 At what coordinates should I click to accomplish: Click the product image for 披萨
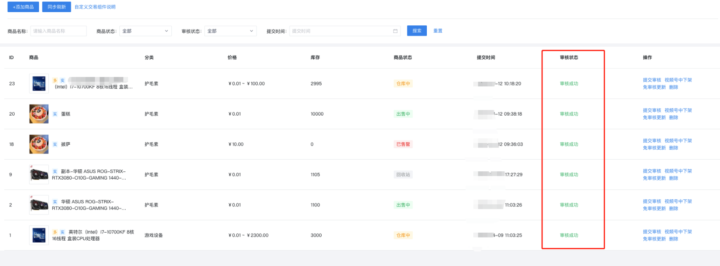pos(39,144)
